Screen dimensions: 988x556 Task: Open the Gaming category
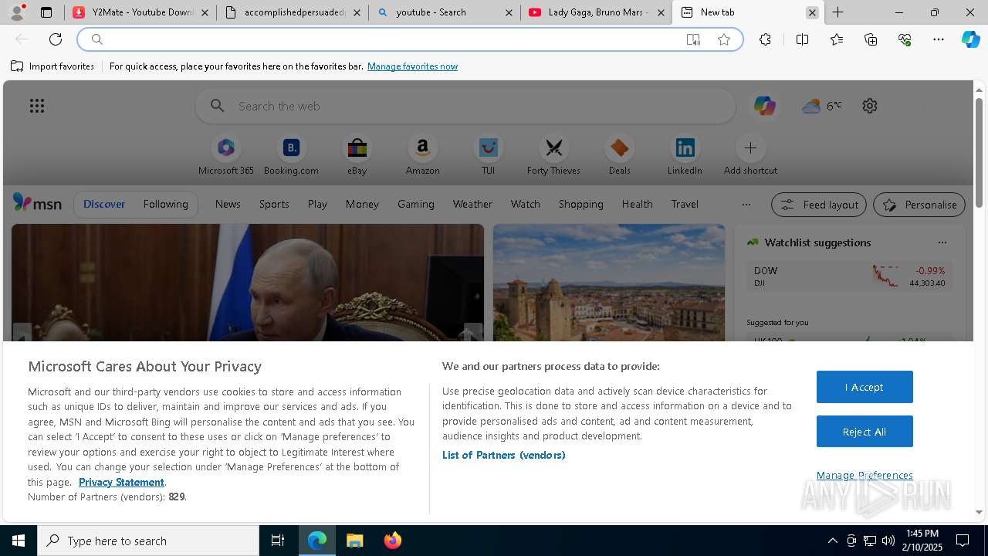pyautogui.click(x=416, y=204)
